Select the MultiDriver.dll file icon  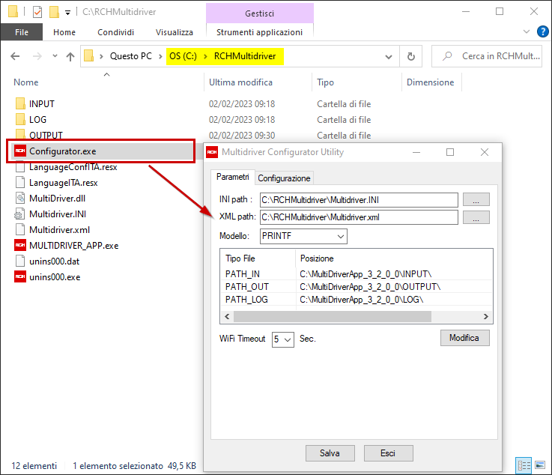(20, 198)
